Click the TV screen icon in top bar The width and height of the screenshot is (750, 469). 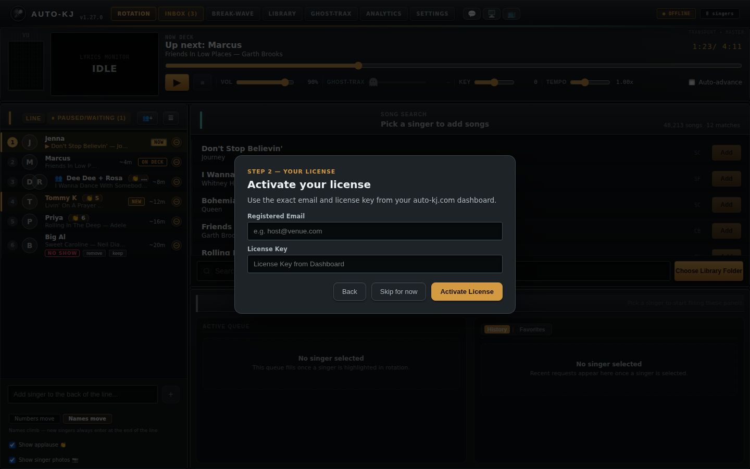[x=511, y=14]
